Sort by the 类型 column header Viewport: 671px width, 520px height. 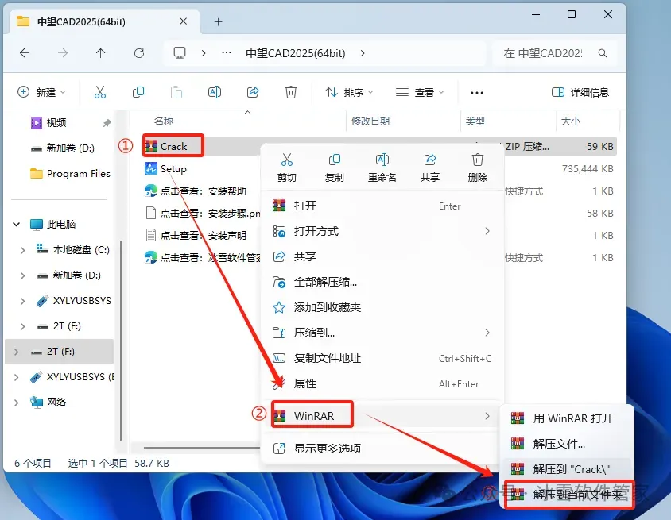[x=475, y=121]
